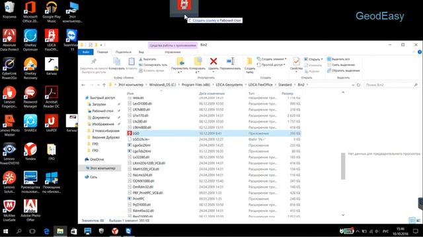The height and width of the screenshot is (237, 423).
Task: Click Windows8_OS (C:) in the breadcrumb path
Action: pyautogui.click(x=163, y=85)
